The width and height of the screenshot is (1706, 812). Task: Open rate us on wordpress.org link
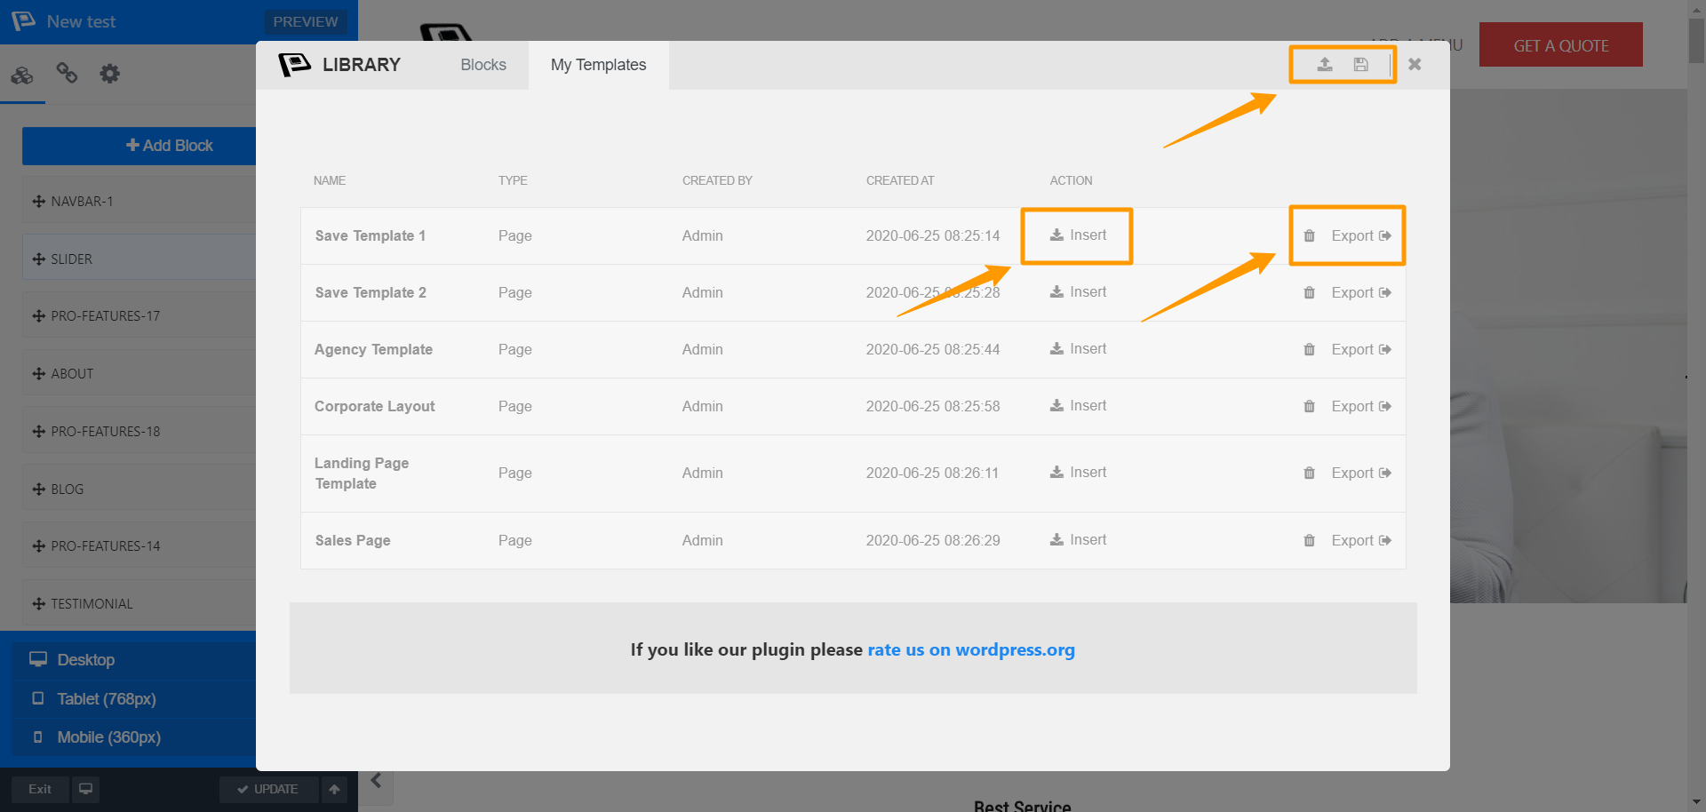coord(971,649)
